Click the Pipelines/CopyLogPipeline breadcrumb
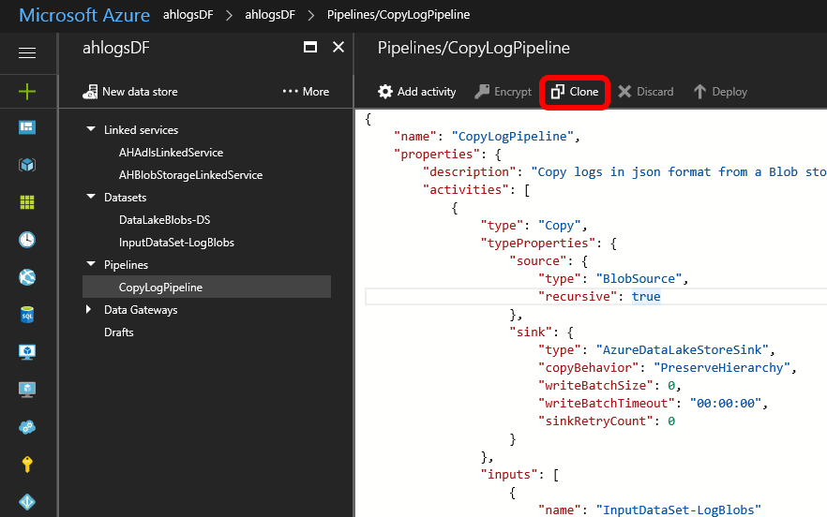Image resolution: width=827 pixels, height=517 pixels. 398,15
